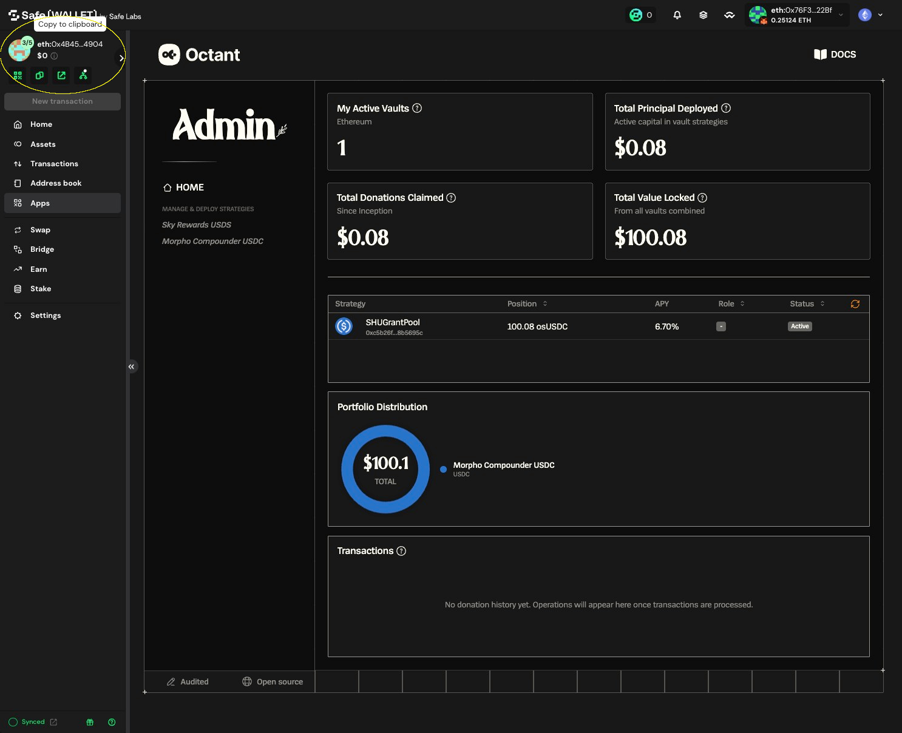The height and width of the screenshot is (733, 902).
Task: Select the SHUGrantPool strategy name
Action: pos(393,322)
